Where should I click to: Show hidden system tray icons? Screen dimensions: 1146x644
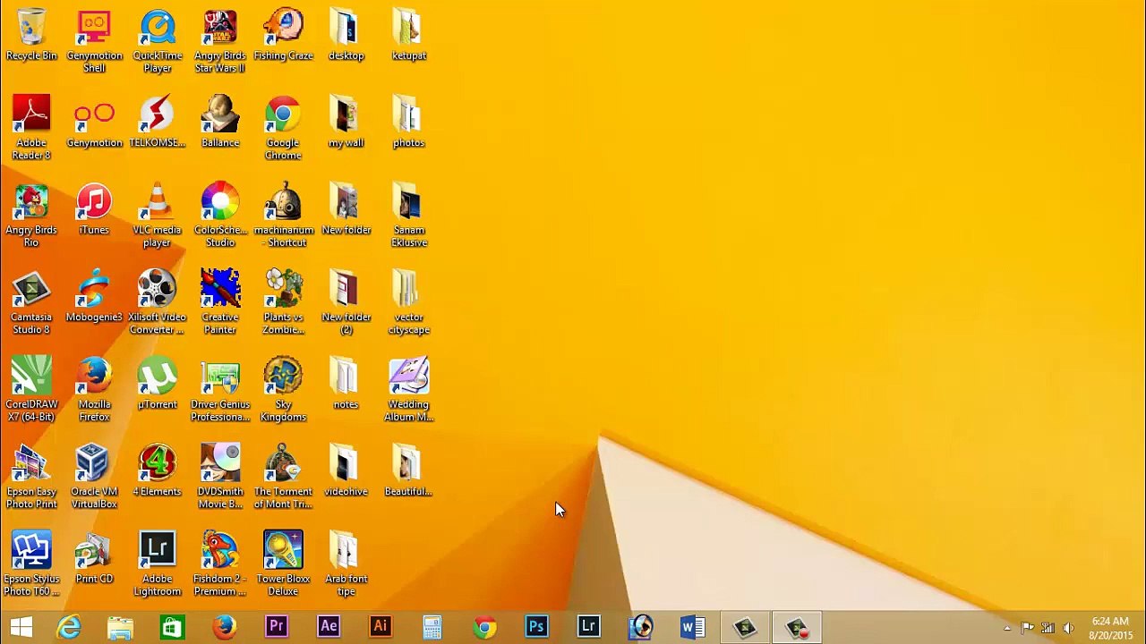coord(1007,628)
